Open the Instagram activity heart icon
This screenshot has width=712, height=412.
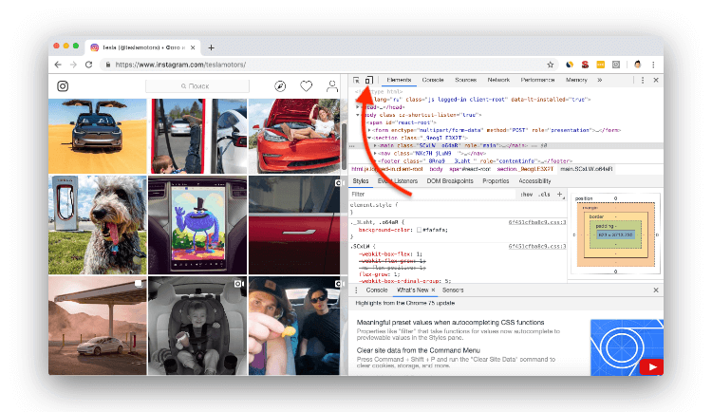(306, 85)
